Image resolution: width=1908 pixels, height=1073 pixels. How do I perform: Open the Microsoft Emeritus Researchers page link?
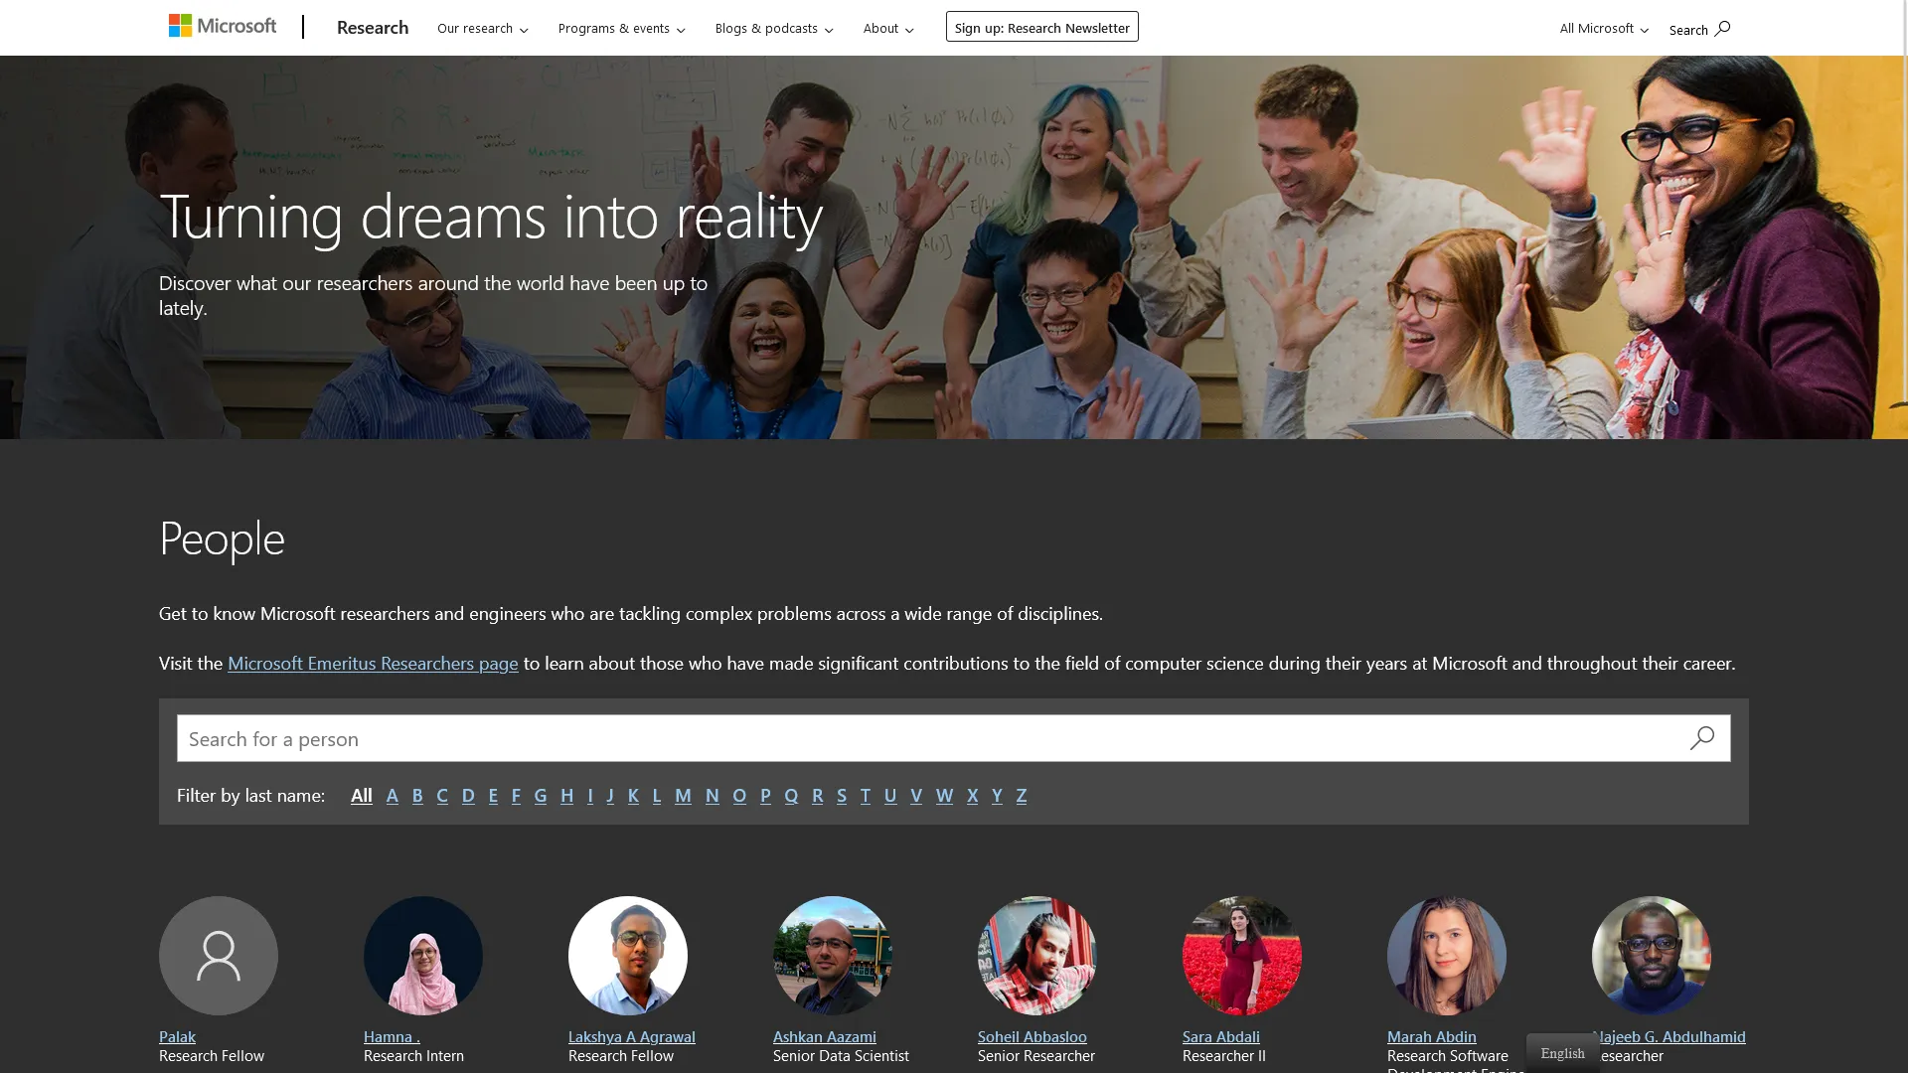pyautogui.click(x=373, y=663)
